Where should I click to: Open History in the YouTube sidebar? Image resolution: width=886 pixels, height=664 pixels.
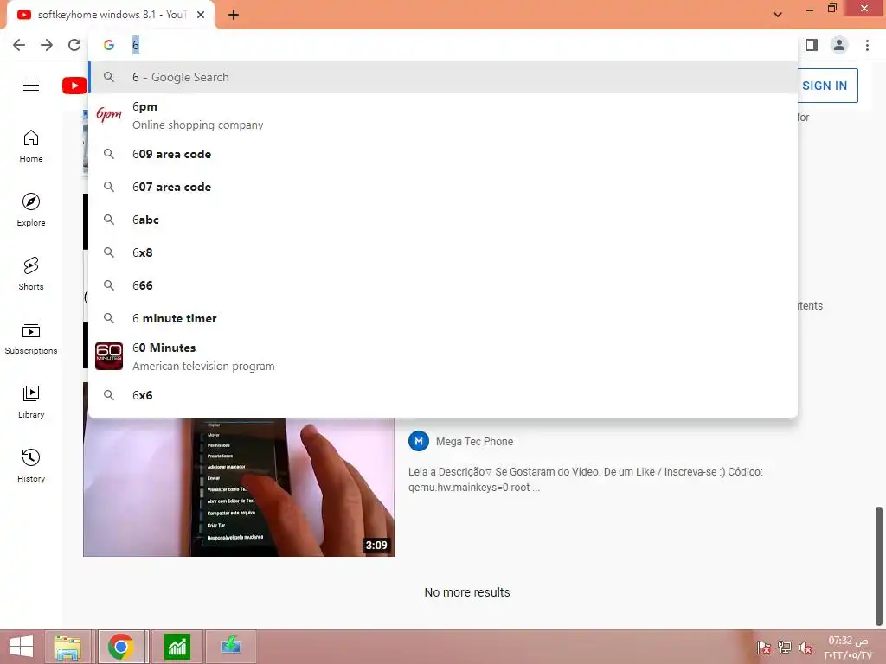(x=31, y=465)
